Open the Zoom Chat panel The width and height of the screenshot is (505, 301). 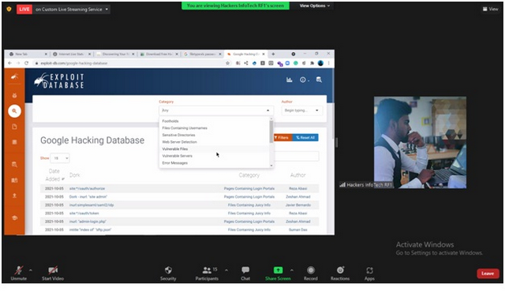(x=245, y=273)
